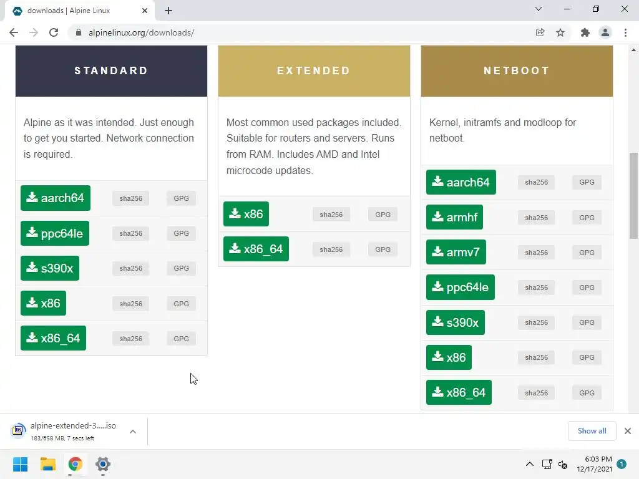Open sha256 for Netboot armv7
The image size is (639, 479).
coord(536,253)
